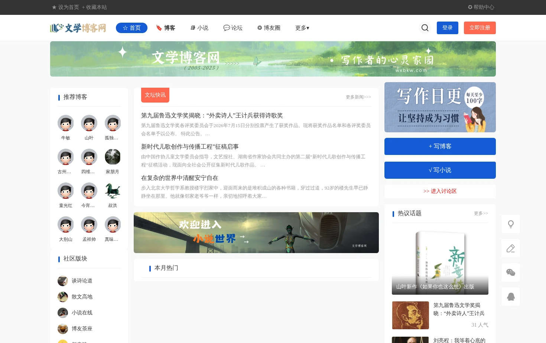Open 童光红 blogger avatar

(66, 191)
